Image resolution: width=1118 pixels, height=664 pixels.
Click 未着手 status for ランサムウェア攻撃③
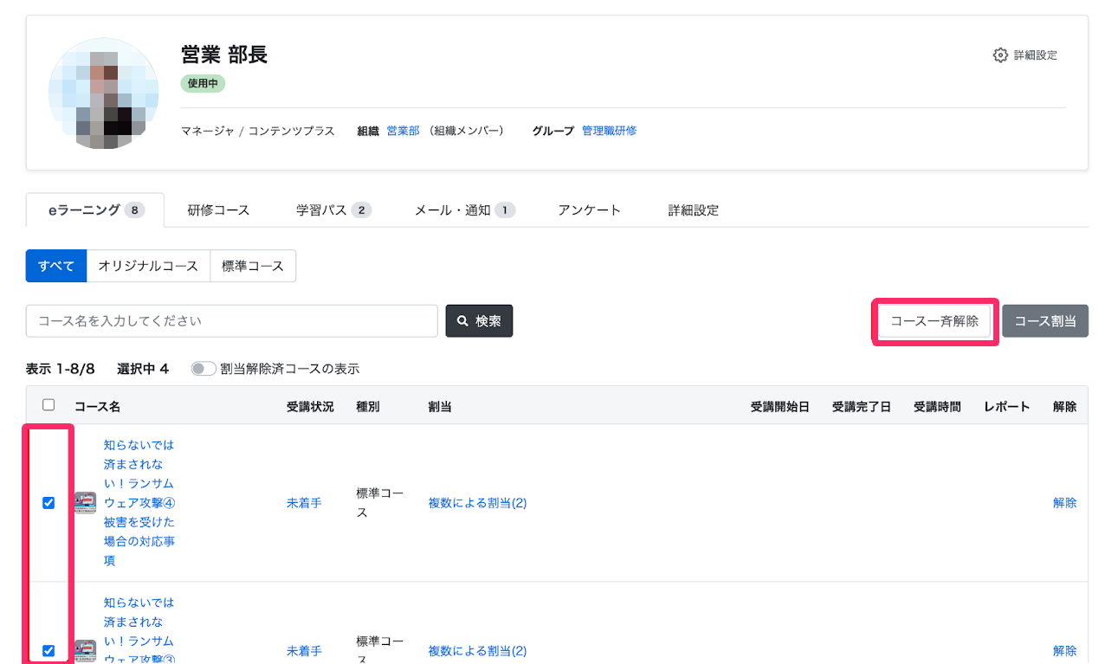coord(304,651)
